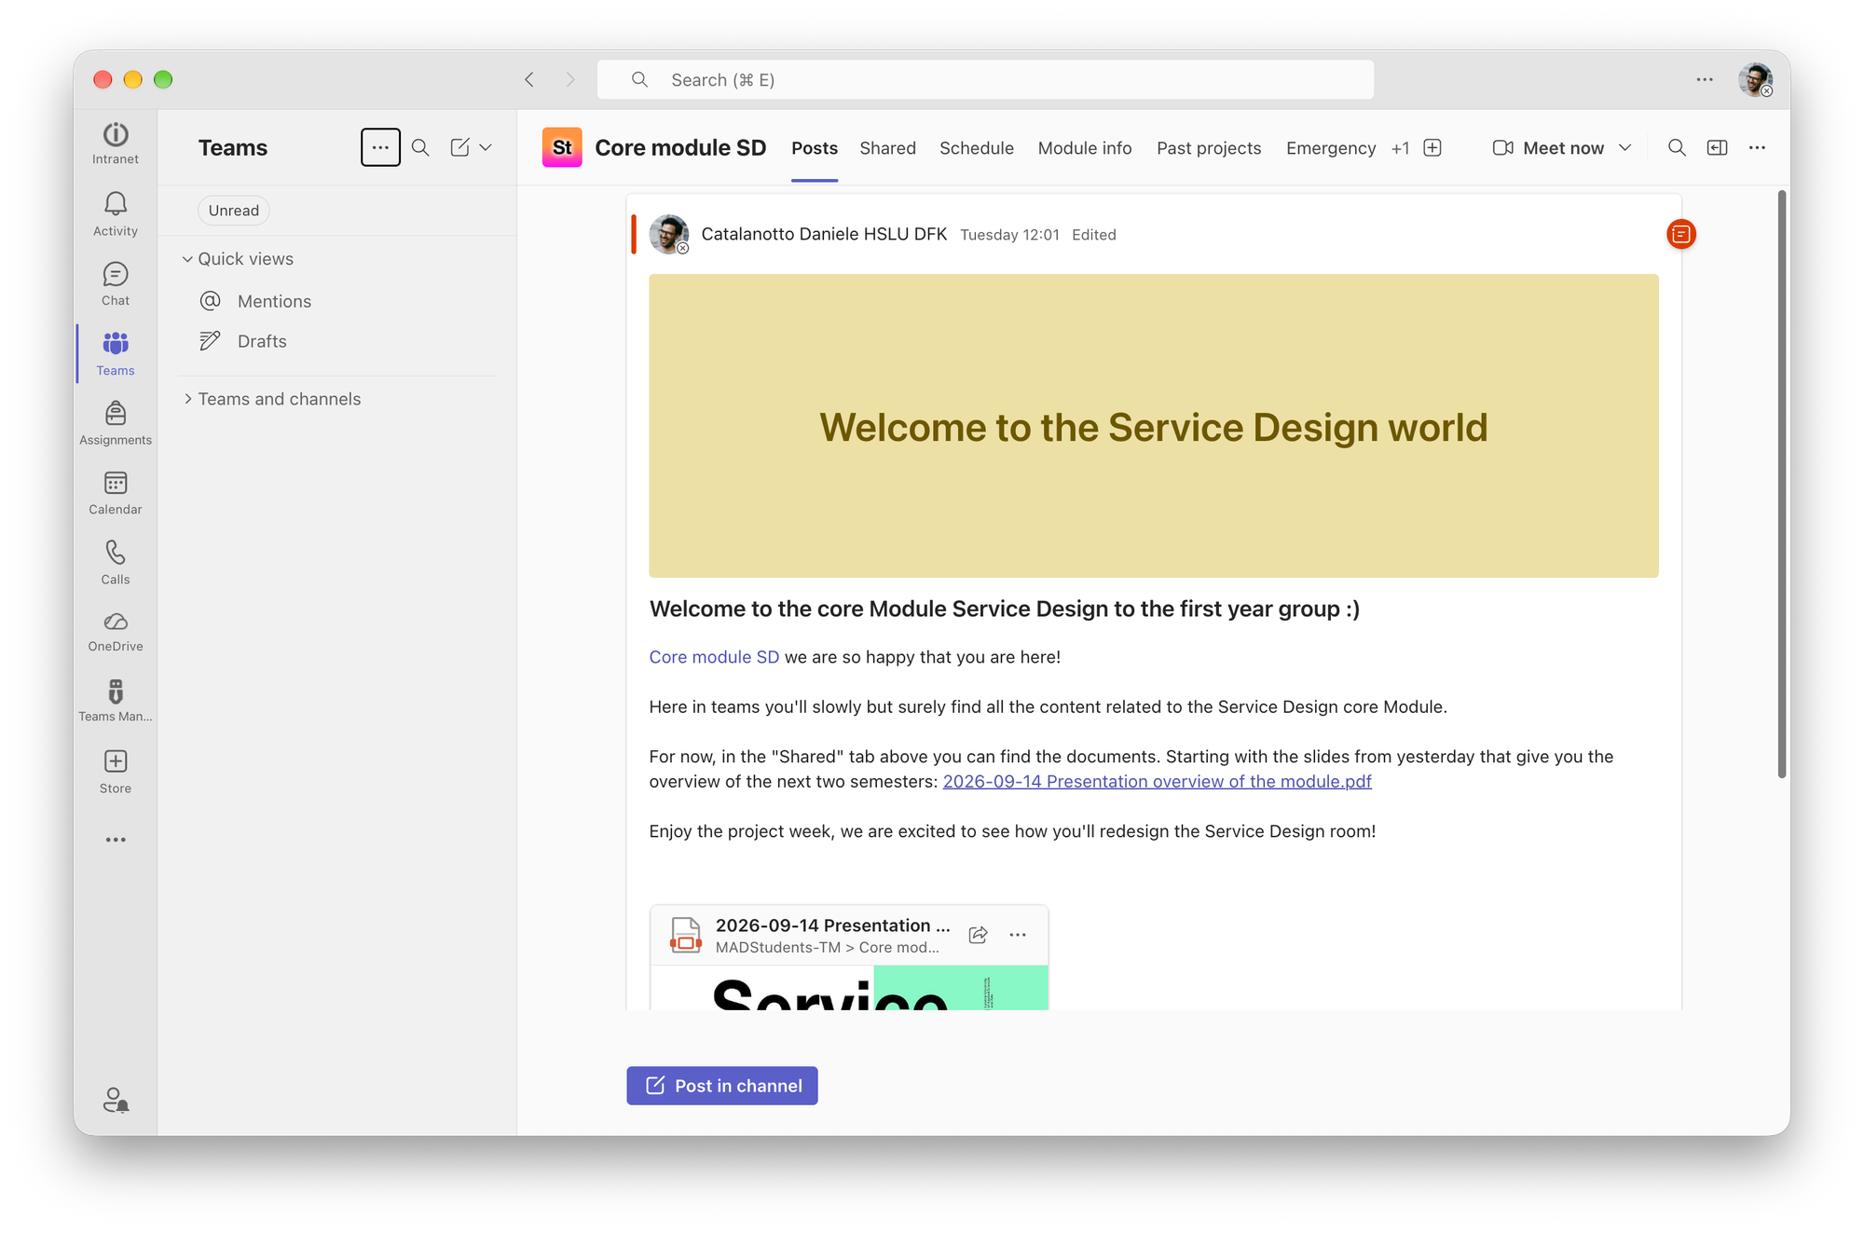Open the Activity bell feed

116,213
